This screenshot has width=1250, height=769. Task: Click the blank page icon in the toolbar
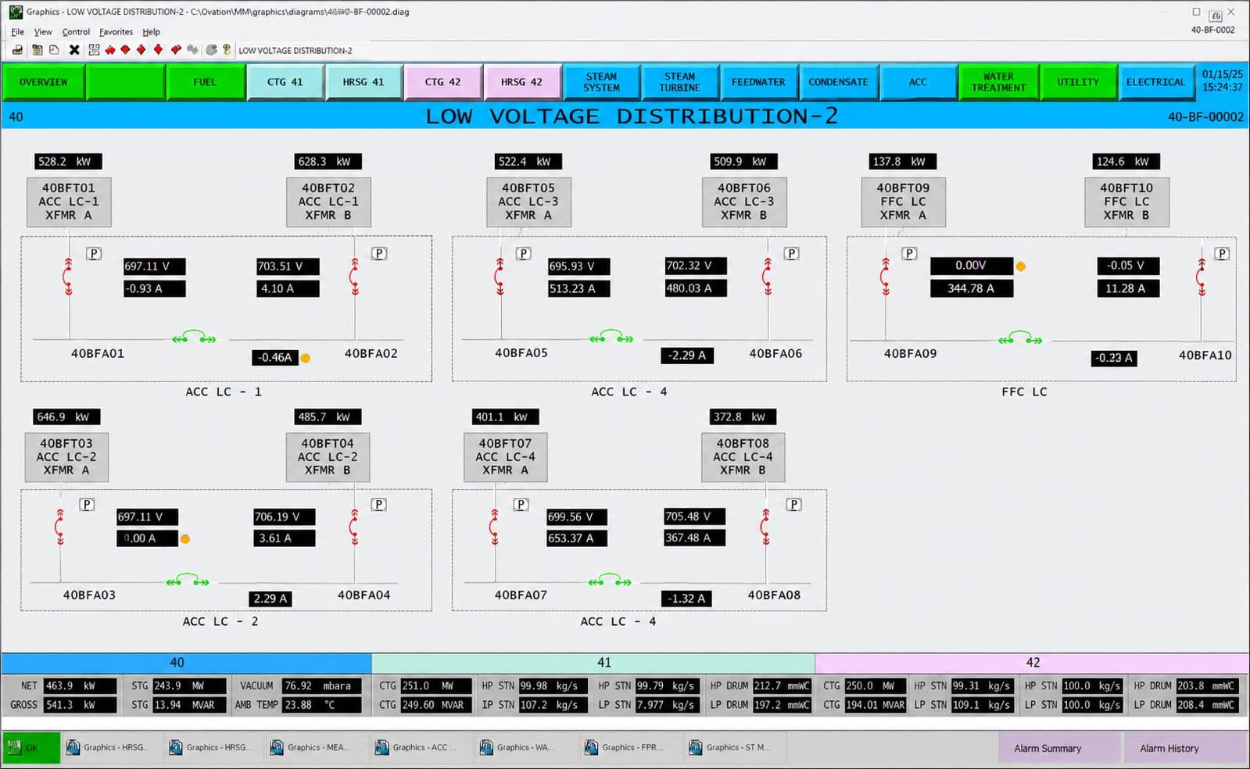pyautogui.click(x=54, y=50)
